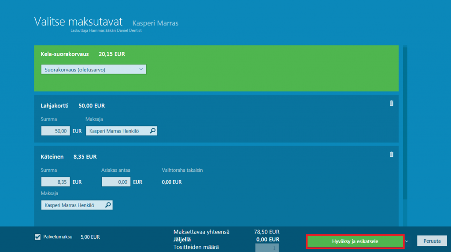Delete the Lahjakortti payment with trash icon
Screen dimensions: 451x252
392,103
